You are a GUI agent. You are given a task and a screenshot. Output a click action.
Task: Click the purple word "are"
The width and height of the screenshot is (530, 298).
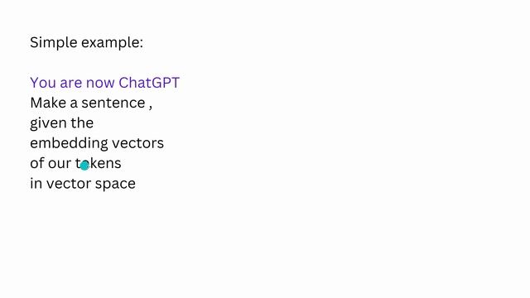[x=71, y=84]
